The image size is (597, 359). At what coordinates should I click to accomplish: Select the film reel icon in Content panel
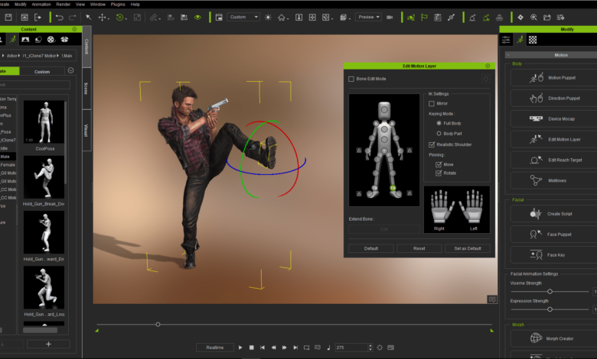click(51, 39)
